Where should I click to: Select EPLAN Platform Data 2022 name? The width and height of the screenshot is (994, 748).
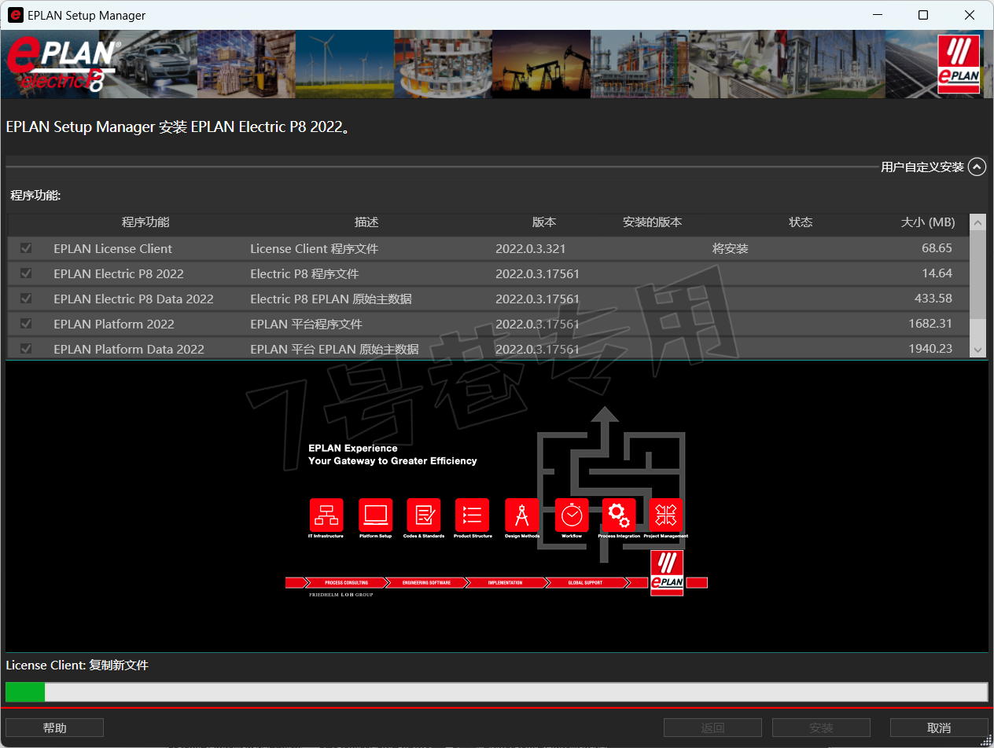coord(129,349)
